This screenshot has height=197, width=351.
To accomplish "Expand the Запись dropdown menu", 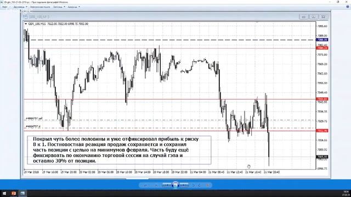I will coord(59,7).
